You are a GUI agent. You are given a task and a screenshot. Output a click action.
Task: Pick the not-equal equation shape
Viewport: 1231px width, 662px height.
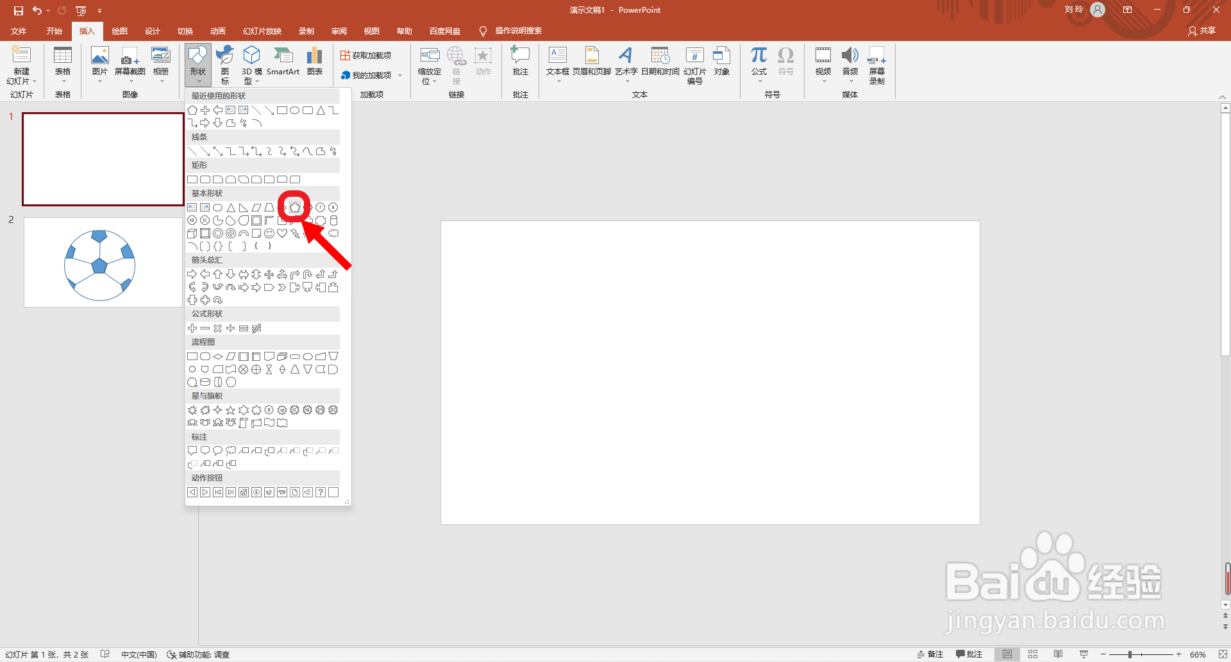pyautogui.click(x=256, y=328)
